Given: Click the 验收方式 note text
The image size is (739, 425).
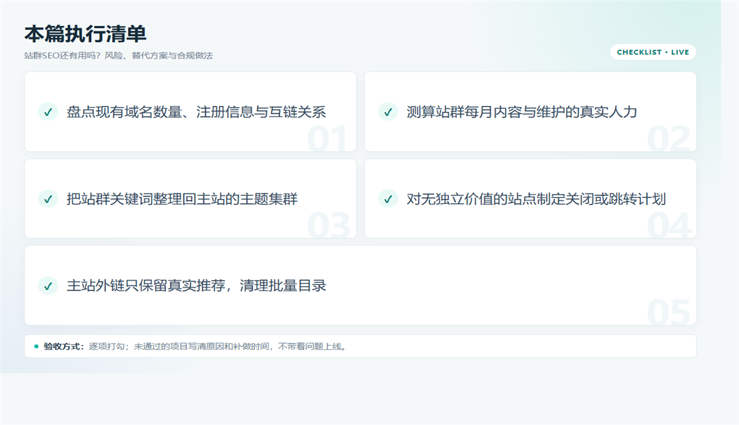Looking at the screenshot, I should tap(195, 346).
